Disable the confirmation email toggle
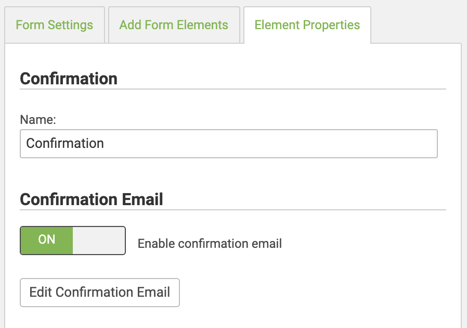This screenshot has width=467, height=328. (x=72, y=240)
